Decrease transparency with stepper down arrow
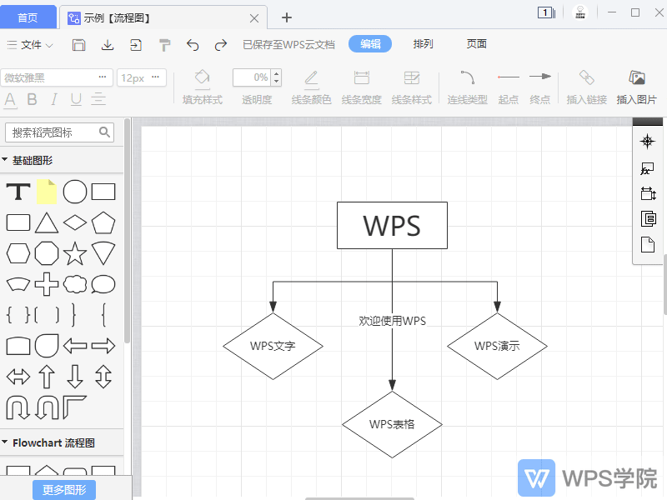 point(277,82)
